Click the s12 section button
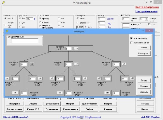This screenshot has width=163, height=120. point(133,78)
